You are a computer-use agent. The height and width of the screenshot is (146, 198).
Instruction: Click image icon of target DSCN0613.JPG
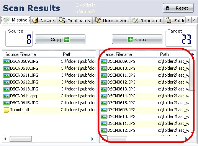[x=104, y=89]
